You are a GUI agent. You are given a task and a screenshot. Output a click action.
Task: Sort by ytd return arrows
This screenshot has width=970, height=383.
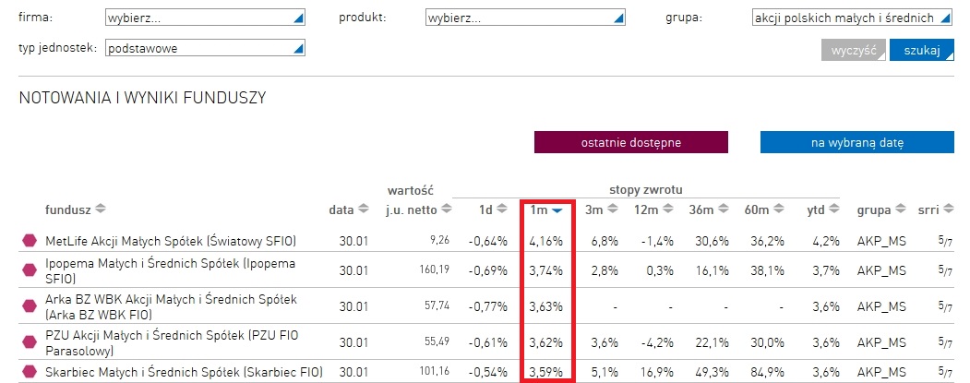833,209
